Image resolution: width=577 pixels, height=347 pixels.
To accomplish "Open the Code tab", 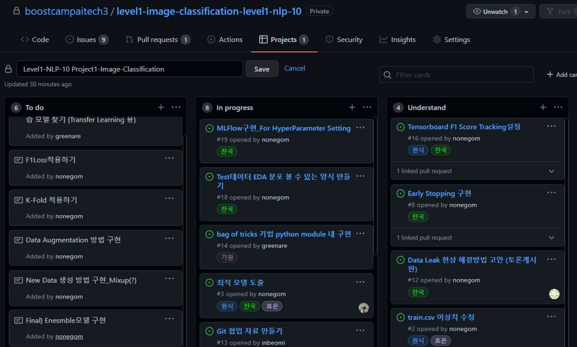I will 34,40.
